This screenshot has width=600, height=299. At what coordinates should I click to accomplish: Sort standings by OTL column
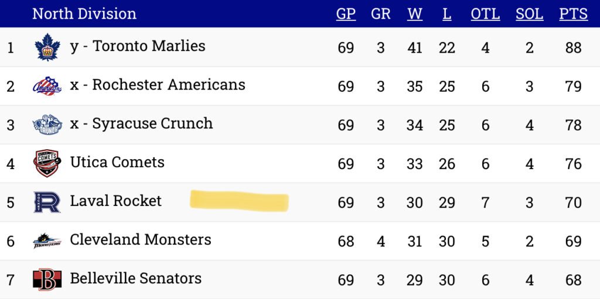click(x=485, y=14)
